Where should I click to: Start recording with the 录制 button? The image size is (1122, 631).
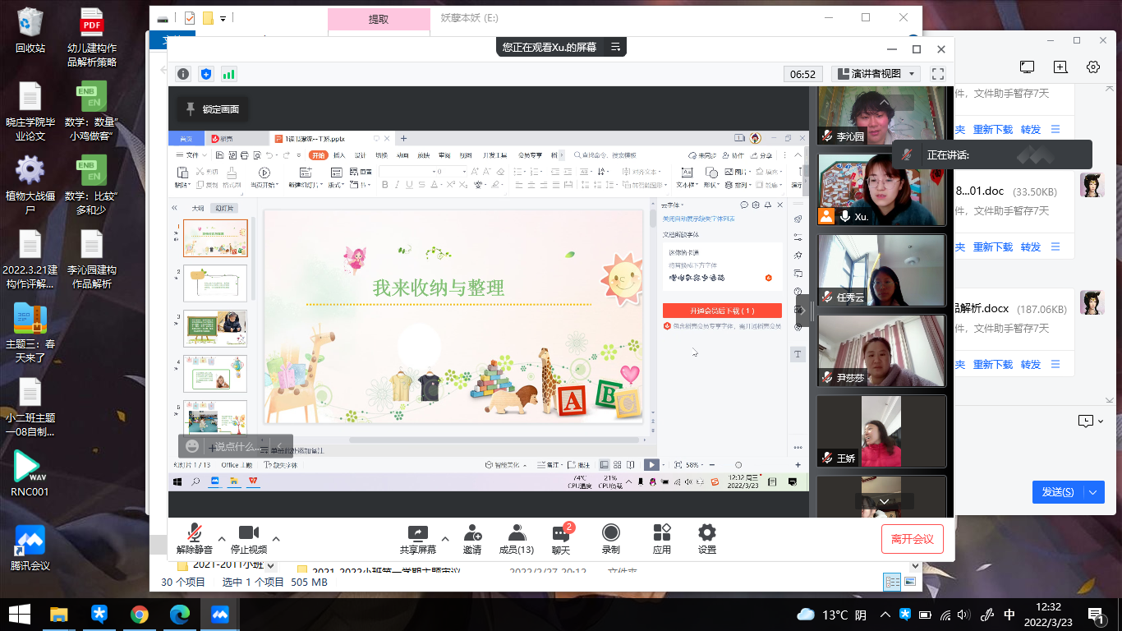click(610, 533)
